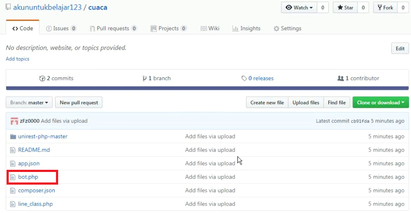Click the repository book icon beside akununtukbelajar123
Image resolution: width=411 pixels, height=213 pixels.
[8, 8]
